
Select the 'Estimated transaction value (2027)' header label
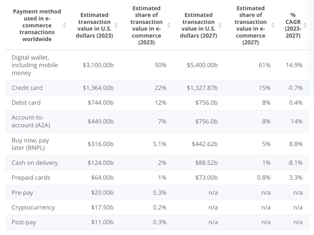pos(198,25)
